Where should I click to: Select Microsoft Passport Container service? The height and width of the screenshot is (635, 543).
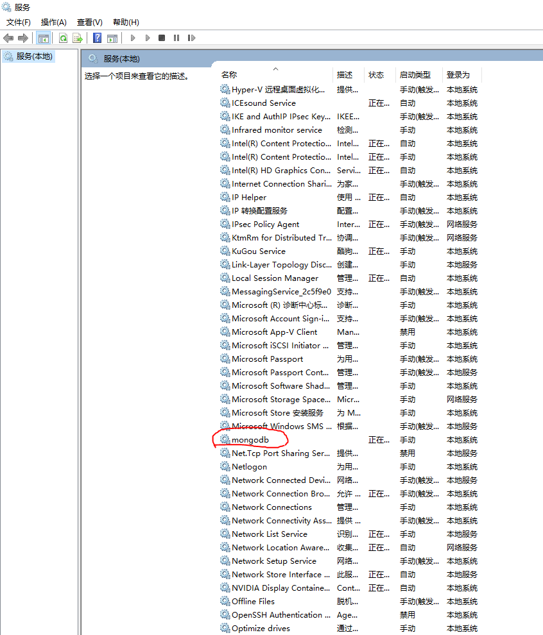tap(349, 373)
